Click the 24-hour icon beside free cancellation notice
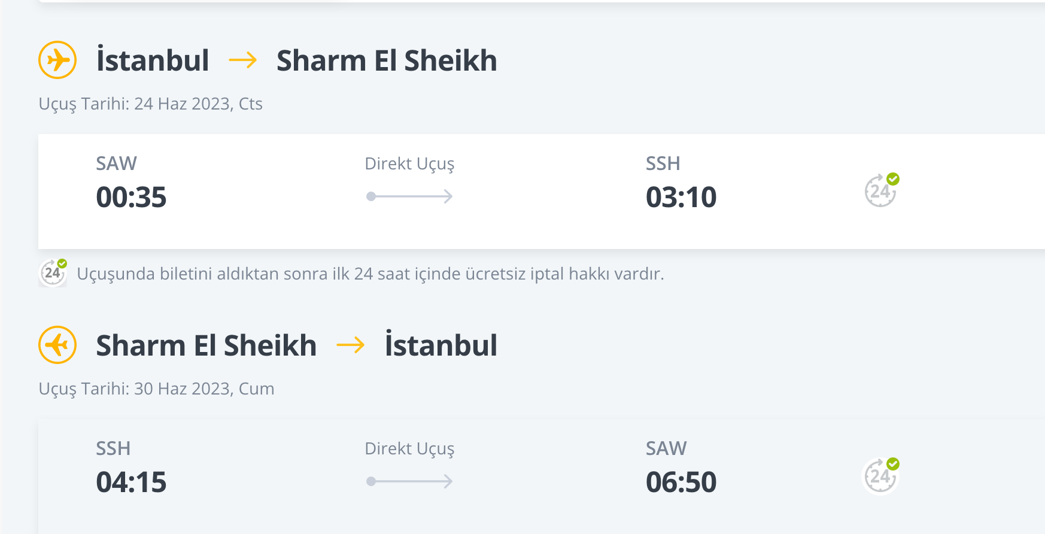This screenshot has width=1045, height=534. coord(53,273)
